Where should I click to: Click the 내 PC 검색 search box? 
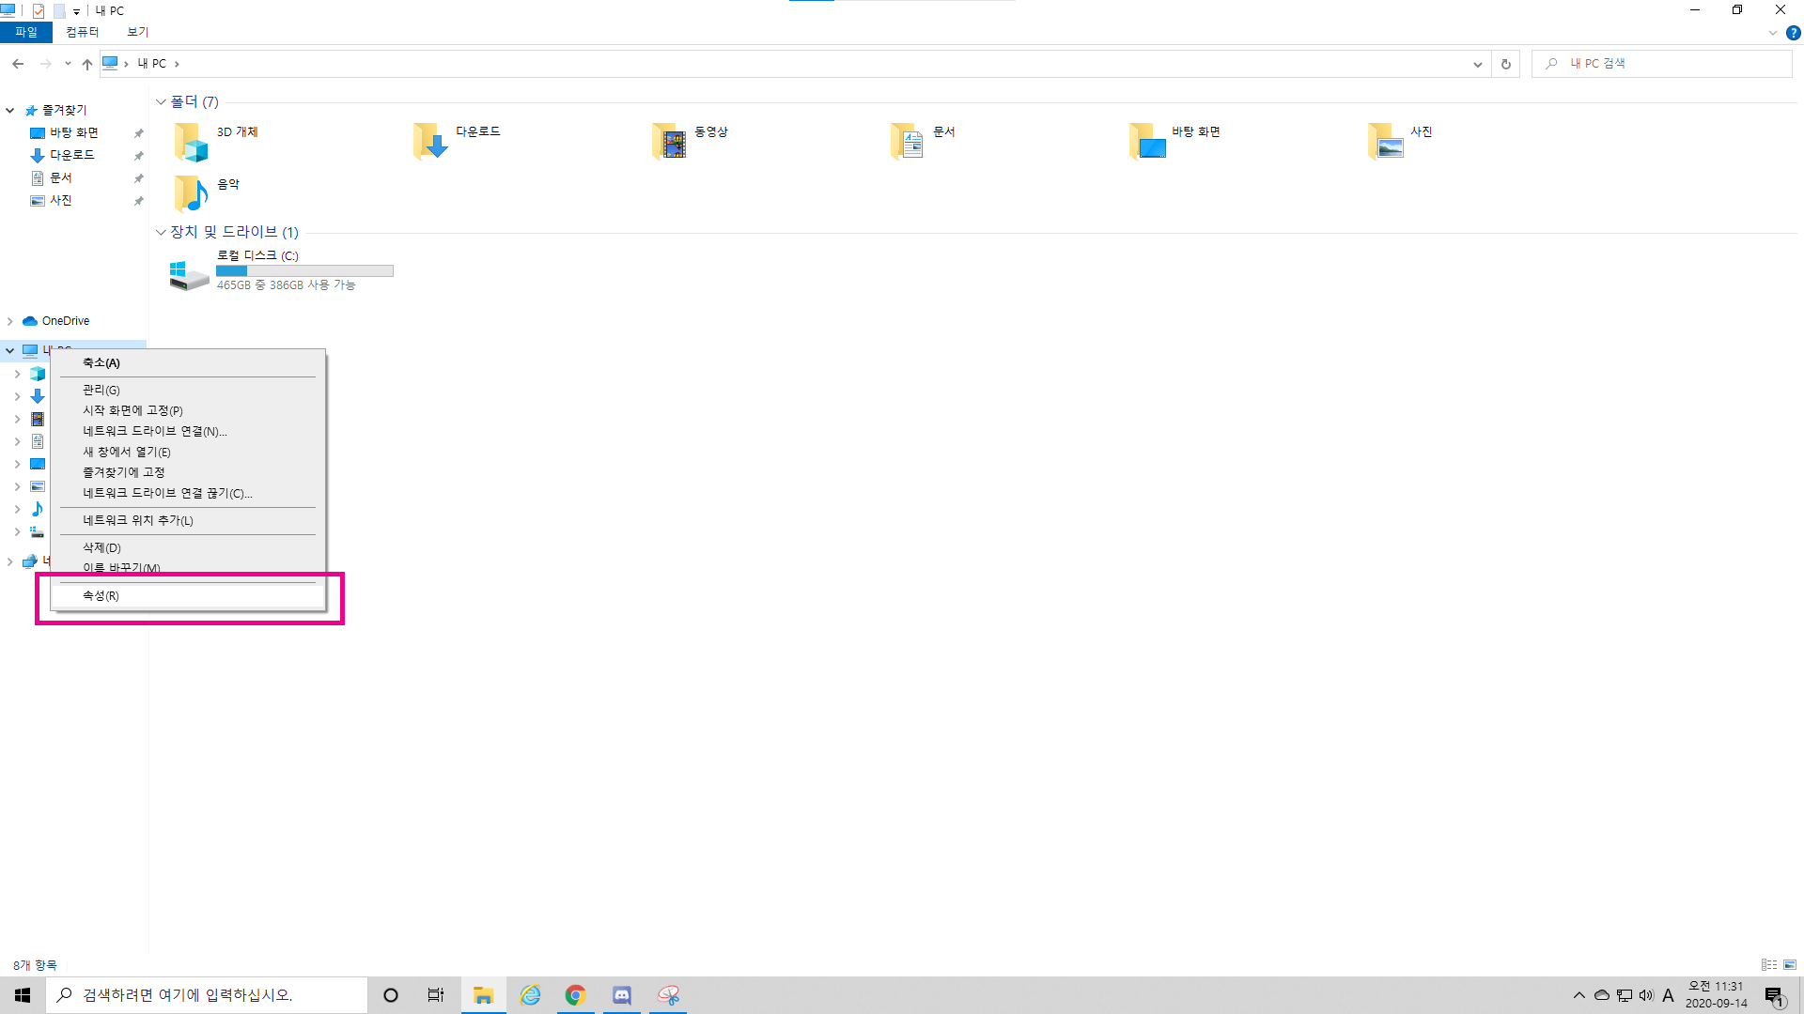point(1661,64)
